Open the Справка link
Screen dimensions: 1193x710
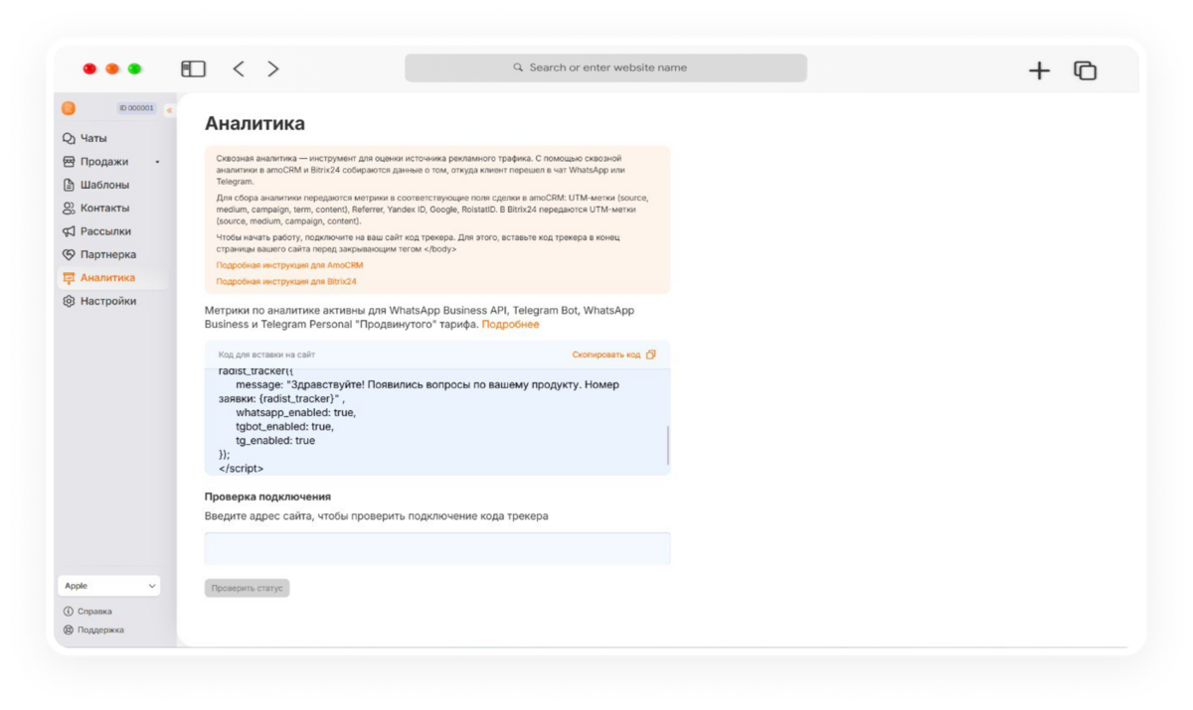[94, 612]
